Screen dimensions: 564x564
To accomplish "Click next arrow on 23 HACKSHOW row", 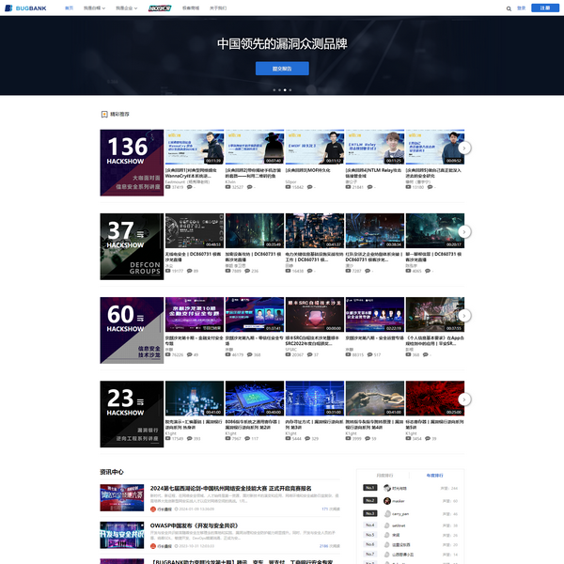I will pos(464,400).
